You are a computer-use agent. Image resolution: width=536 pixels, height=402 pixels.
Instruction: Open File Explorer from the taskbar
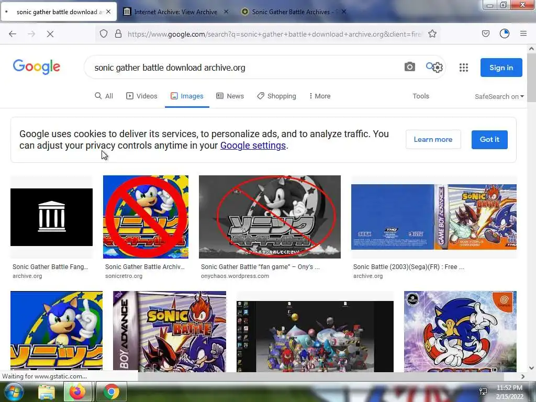click(47, 392)
